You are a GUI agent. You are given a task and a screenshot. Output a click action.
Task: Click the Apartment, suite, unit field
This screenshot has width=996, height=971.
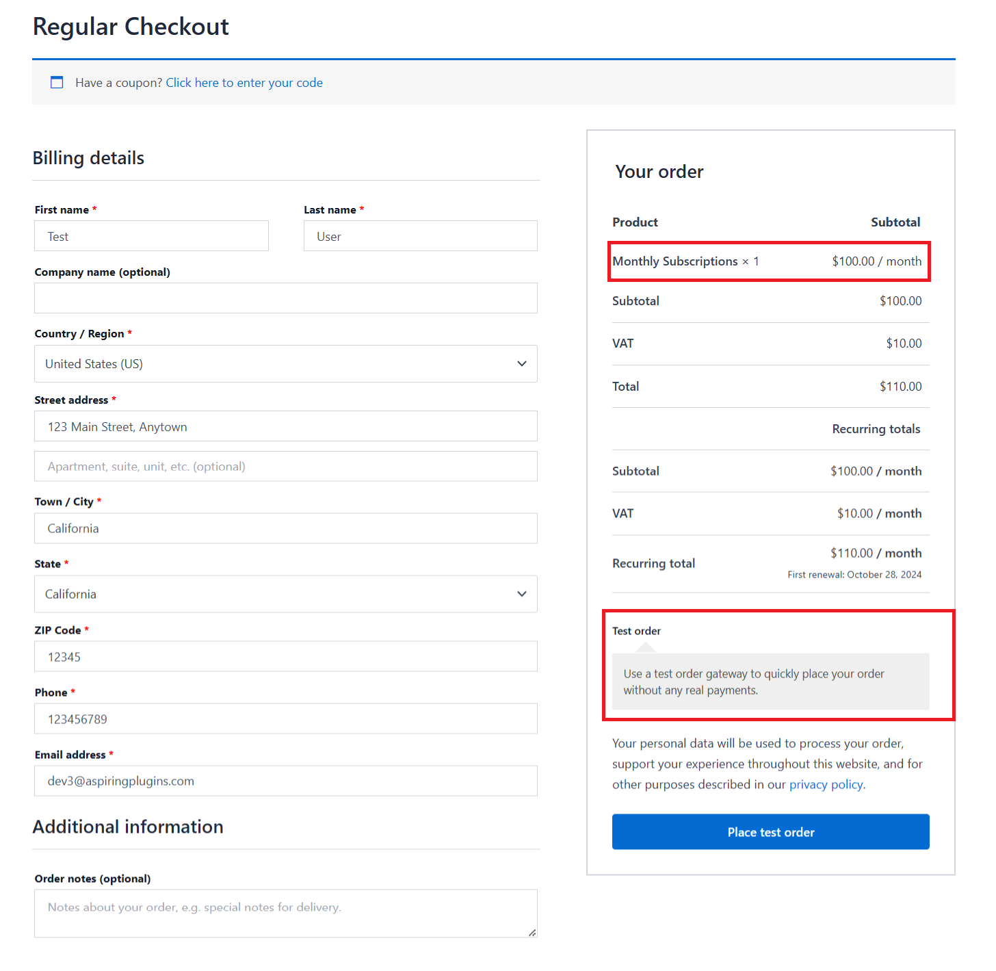coord(285,466)
